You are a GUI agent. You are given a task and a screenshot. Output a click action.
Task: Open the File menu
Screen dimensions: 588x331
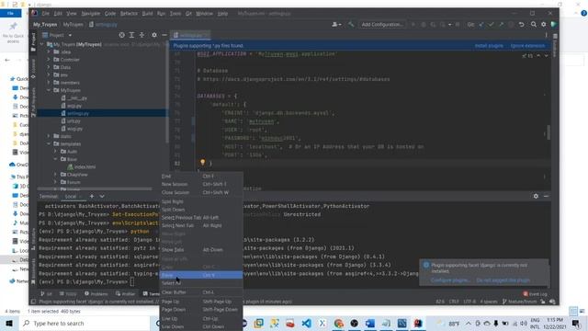click(x=46, y=14)
